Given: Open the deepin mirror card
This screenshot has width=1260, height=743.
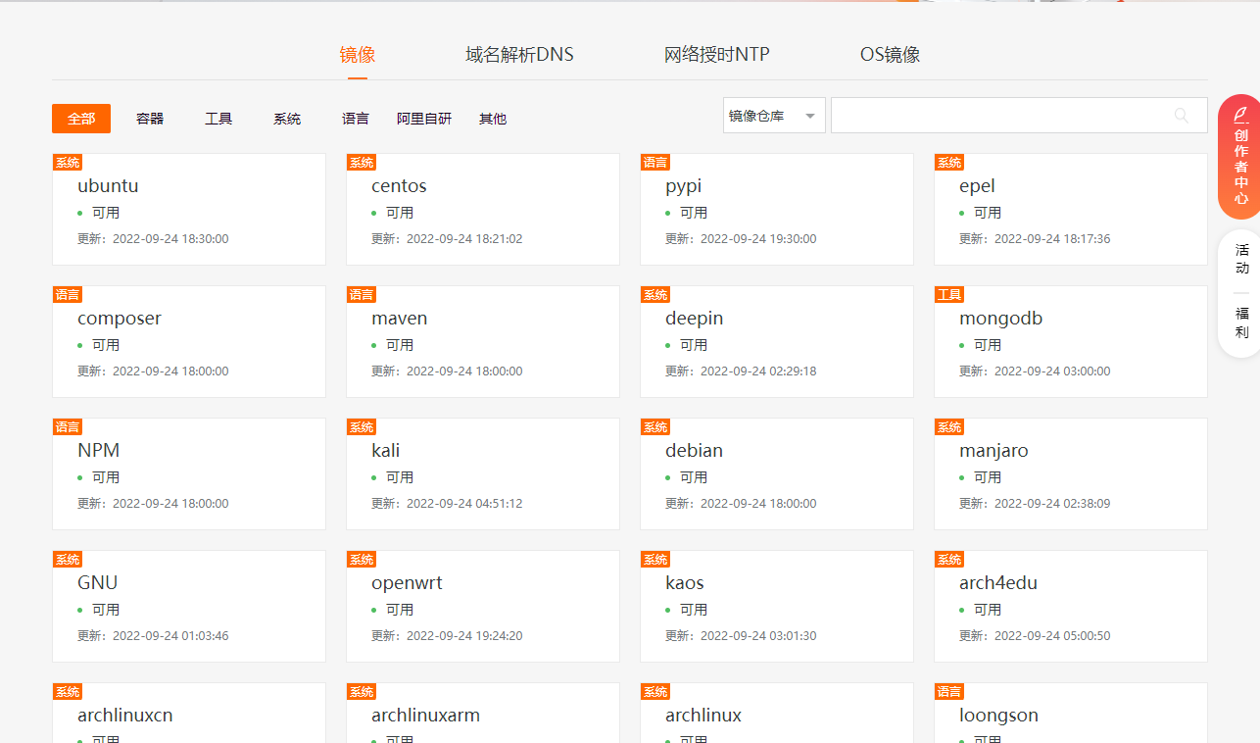Looking at the screenshot, I should [777, 341].
